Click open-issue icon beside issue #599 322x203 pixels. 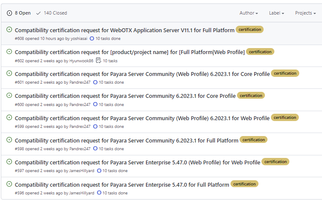(x=9, y=118)
